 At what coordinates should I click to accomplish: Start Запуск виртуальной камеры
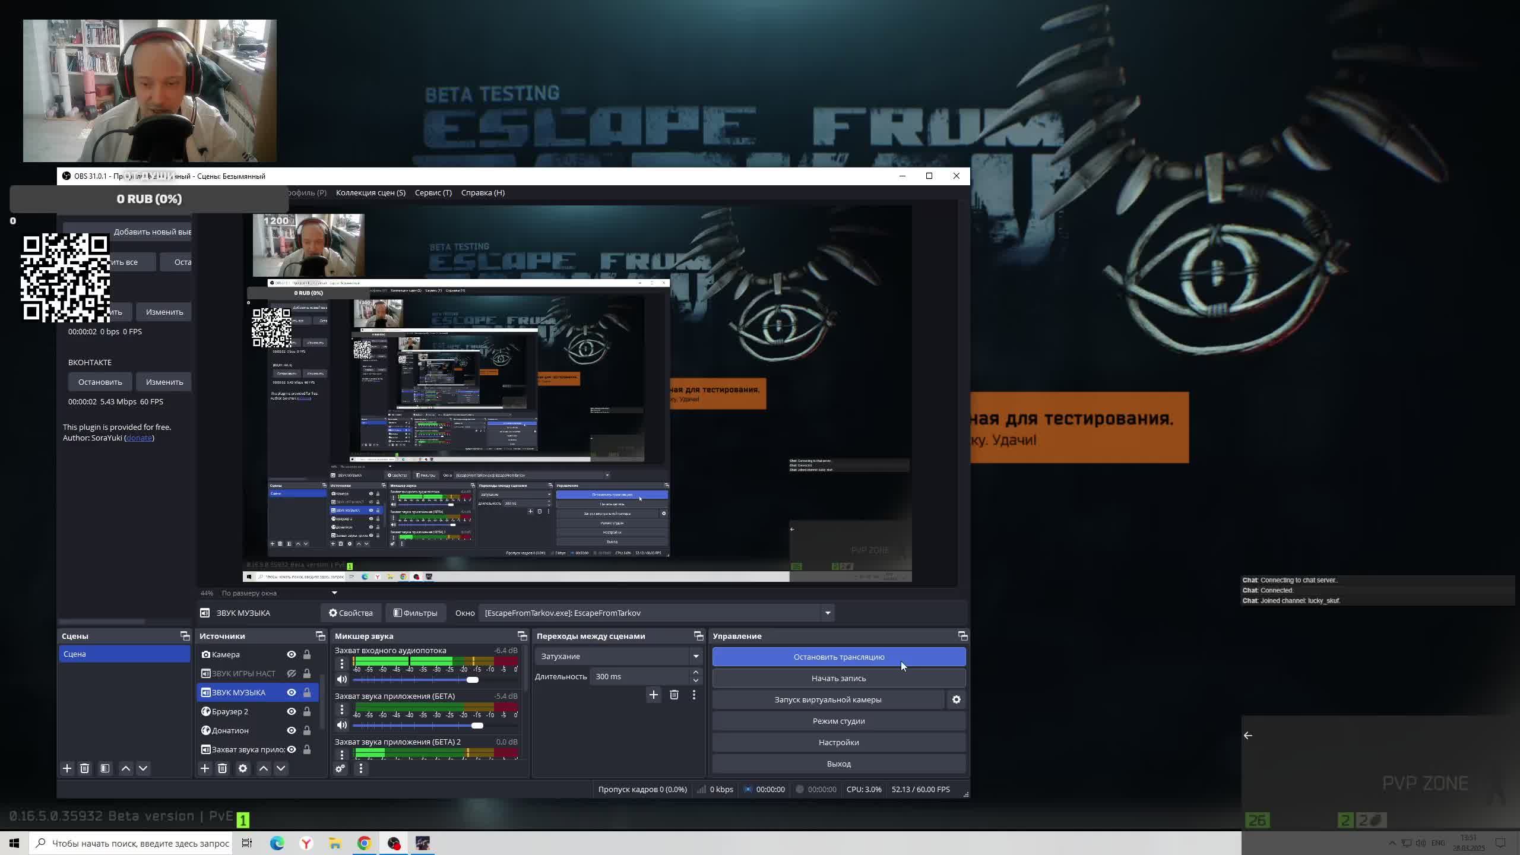(828, 699)
